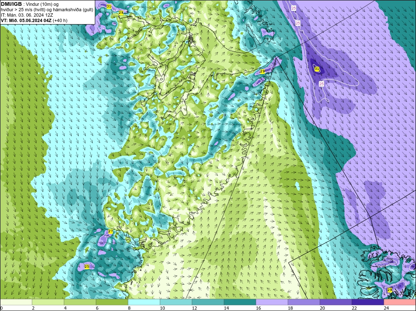
Task: Click the pale cream 0–2 m/s legend swatch
Action: (x=16, y=302)
